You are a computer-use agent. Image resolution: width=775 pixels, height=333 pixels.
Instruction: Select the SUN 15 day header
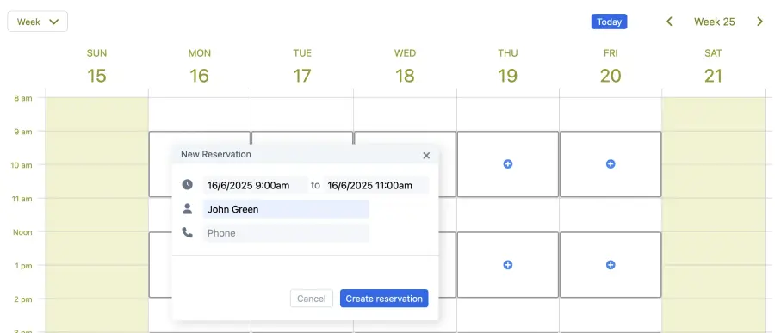96,67
